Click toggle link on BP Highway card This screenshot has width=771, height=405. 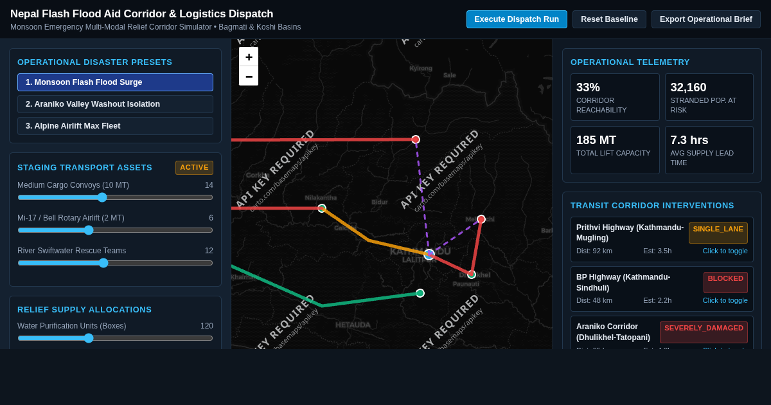tap(725, 300)
